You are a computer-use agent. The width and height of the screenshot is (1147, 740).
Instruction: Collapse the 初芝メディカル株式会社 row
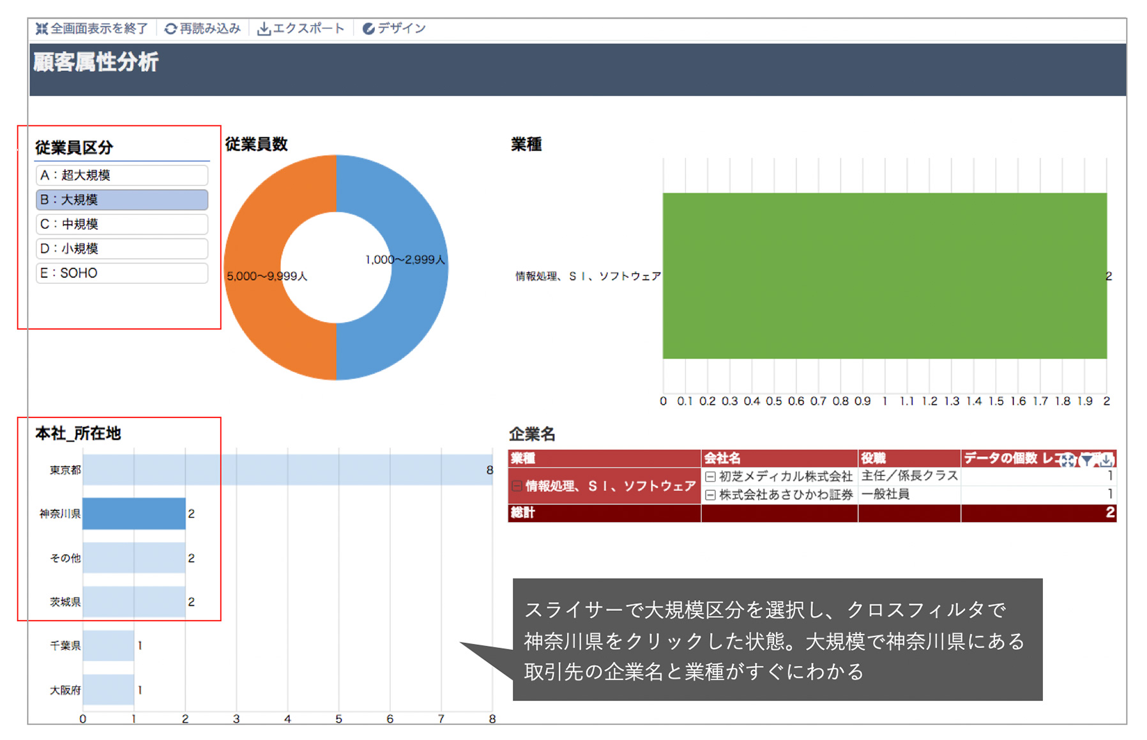click(710, 477)
